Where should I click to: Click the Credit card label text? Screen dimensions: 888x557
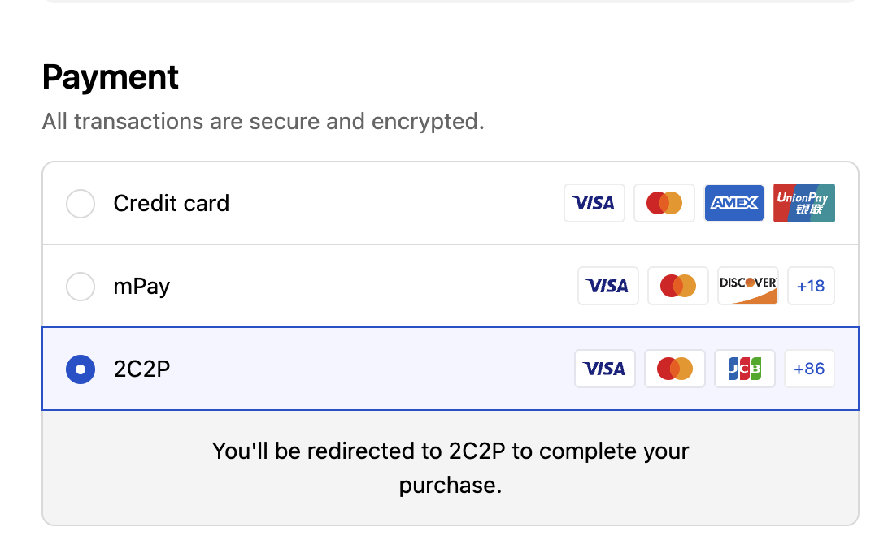tap(171, 203)
